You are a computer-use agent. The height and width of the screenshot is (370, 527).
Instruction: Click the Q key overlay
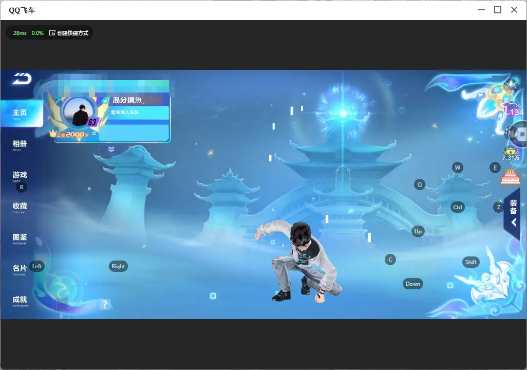coord(420,184)
